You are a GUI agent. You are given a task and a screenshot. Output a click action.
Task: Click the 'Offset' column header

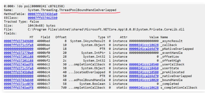click(61, 37)
